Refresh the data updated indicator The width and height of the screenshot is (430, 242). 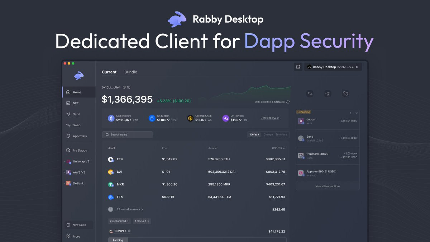288,102
